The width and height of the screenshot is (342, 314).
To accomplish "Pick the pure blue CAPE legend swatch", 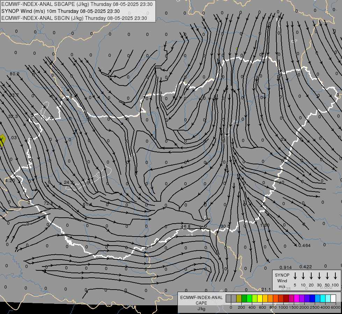I will click(312, 299).
